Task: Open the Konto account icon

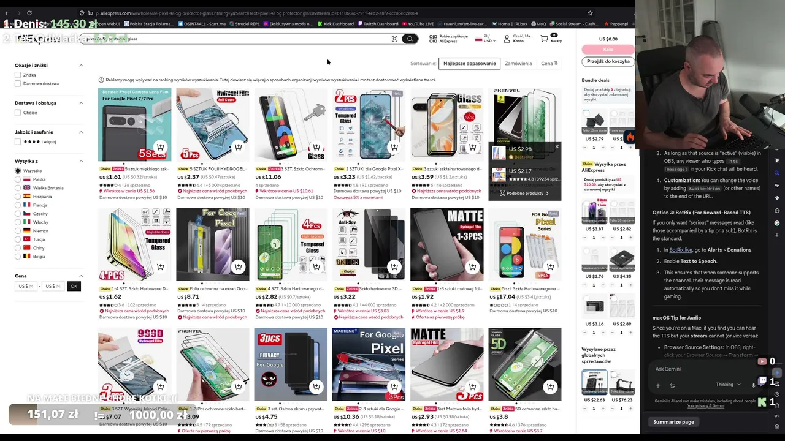Action: point(507,39)
